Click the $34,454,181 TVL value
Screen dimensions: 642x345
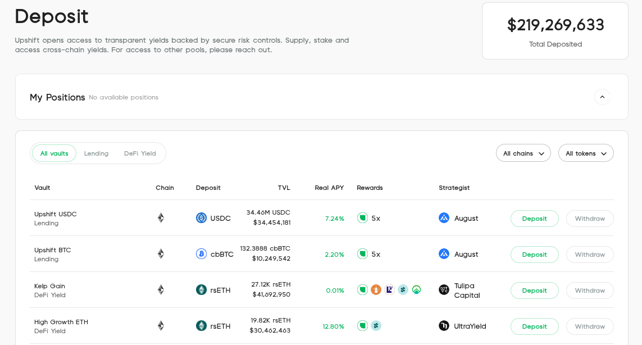pos(272,223)
